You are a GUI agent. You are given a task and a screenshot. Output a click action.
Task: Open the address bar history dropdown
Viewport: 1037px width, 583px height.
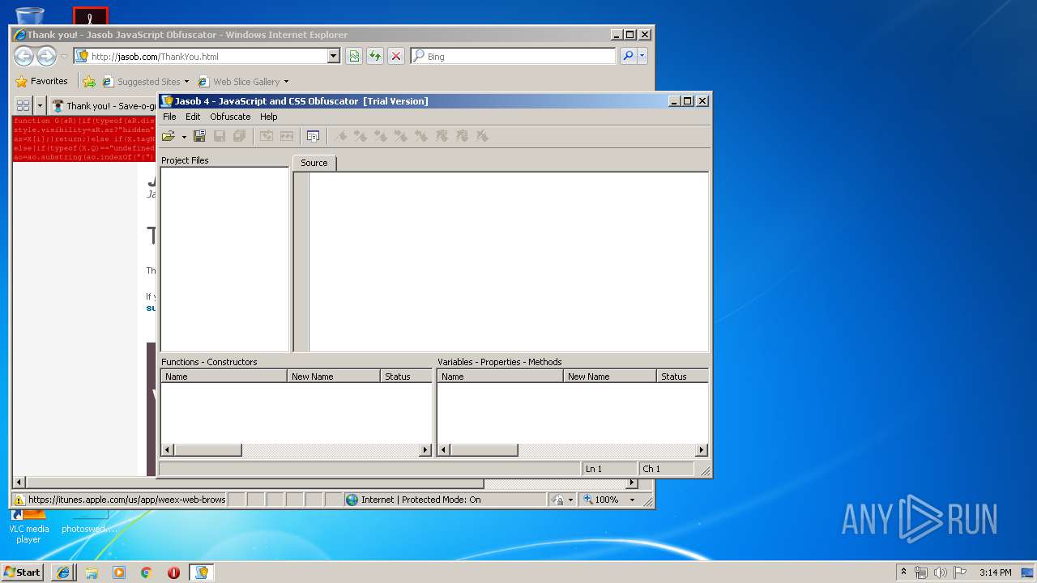[x=333, y=56]
